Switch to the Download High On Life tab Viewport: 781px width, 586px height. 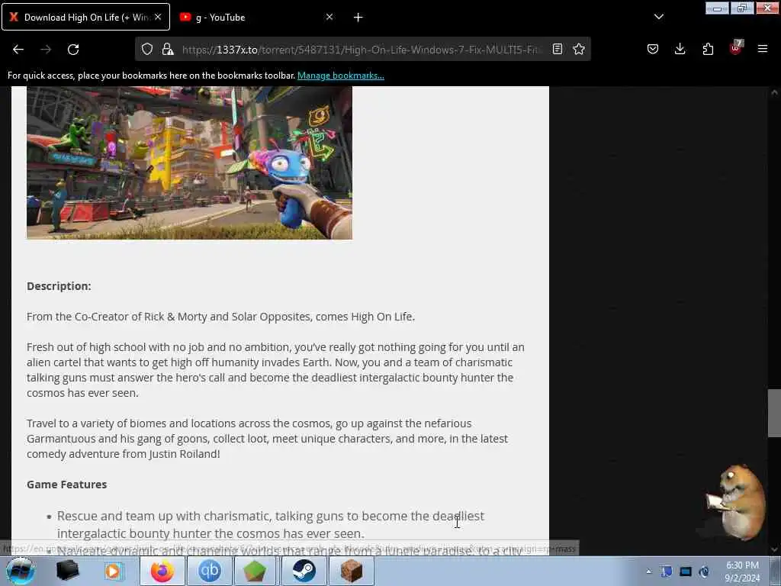tap(85, 17)
